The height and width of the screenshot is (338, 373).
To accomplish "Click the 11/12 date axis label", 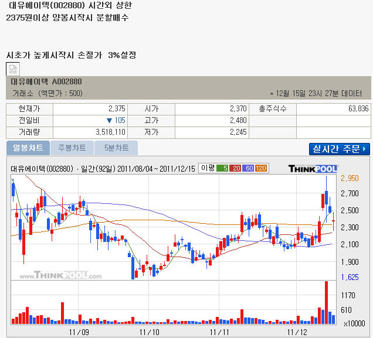I will pos(297,332).
